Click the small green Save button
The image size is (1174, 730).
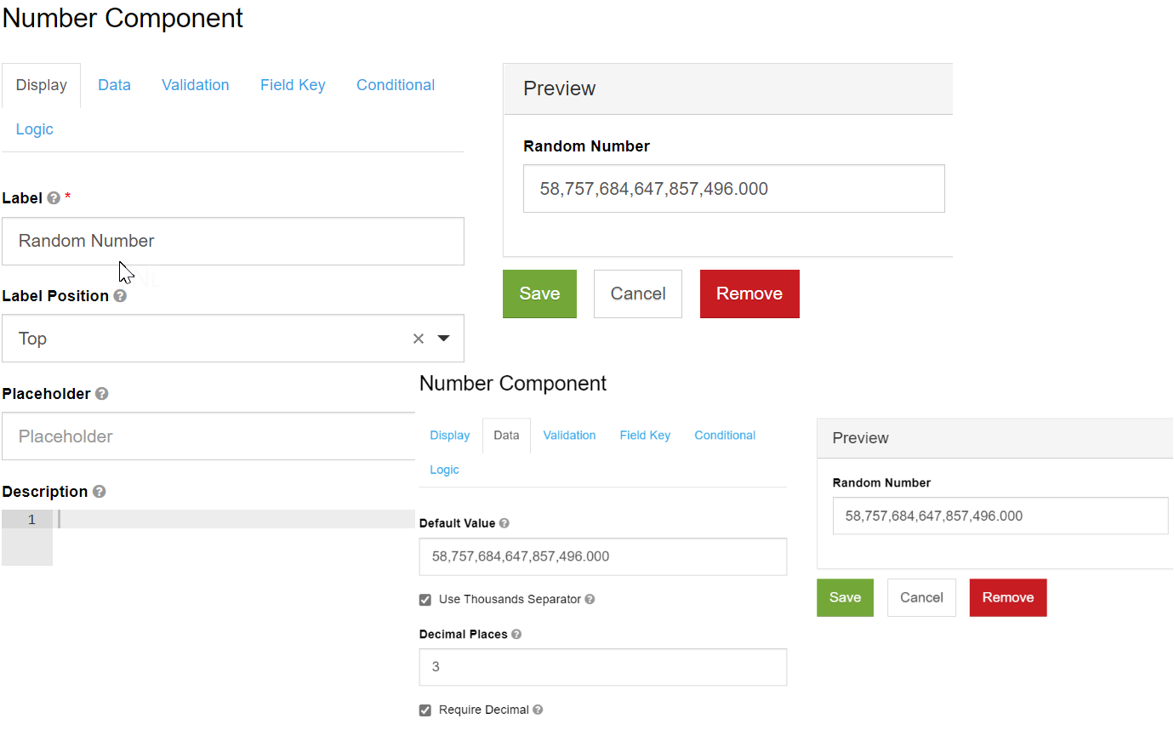[845, 597]
